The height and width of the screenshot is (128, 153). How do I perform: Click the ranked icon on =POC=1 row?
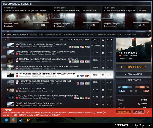[x=103, y=46]
